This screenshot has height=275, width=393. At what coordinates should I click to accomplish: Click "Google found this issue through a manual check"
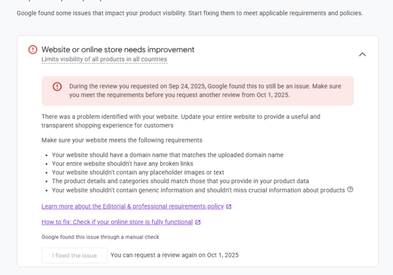coord(100,237)
